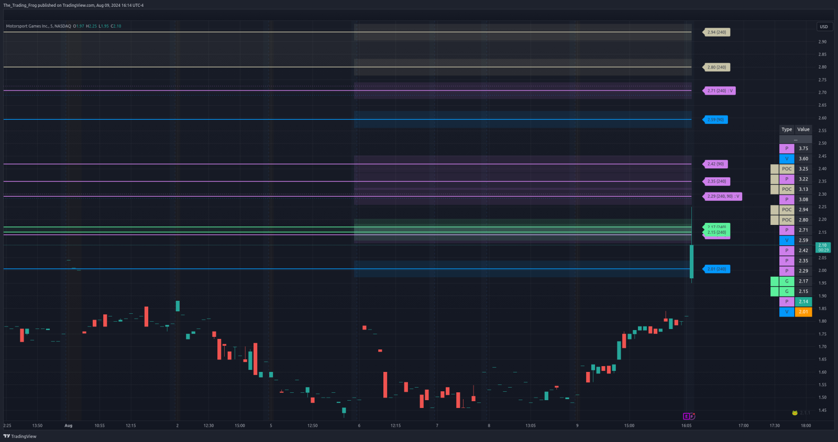Click beige swatch beside POC 2.80 row
Viewport: 838px width, 442px height.
coord(775,220)
